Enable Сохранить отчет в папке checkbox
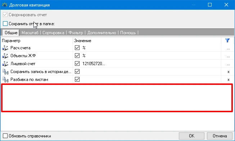The width and height of the screenshot is (235, 141). click(5, 23)
